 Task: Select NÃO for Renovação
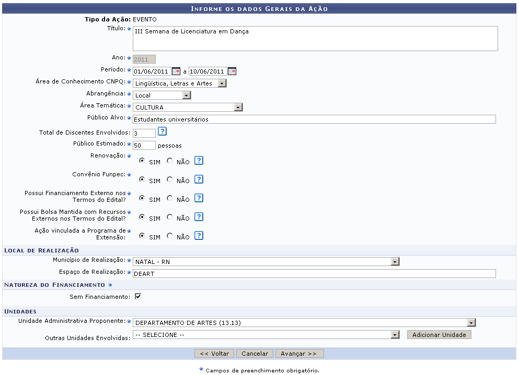169,161
